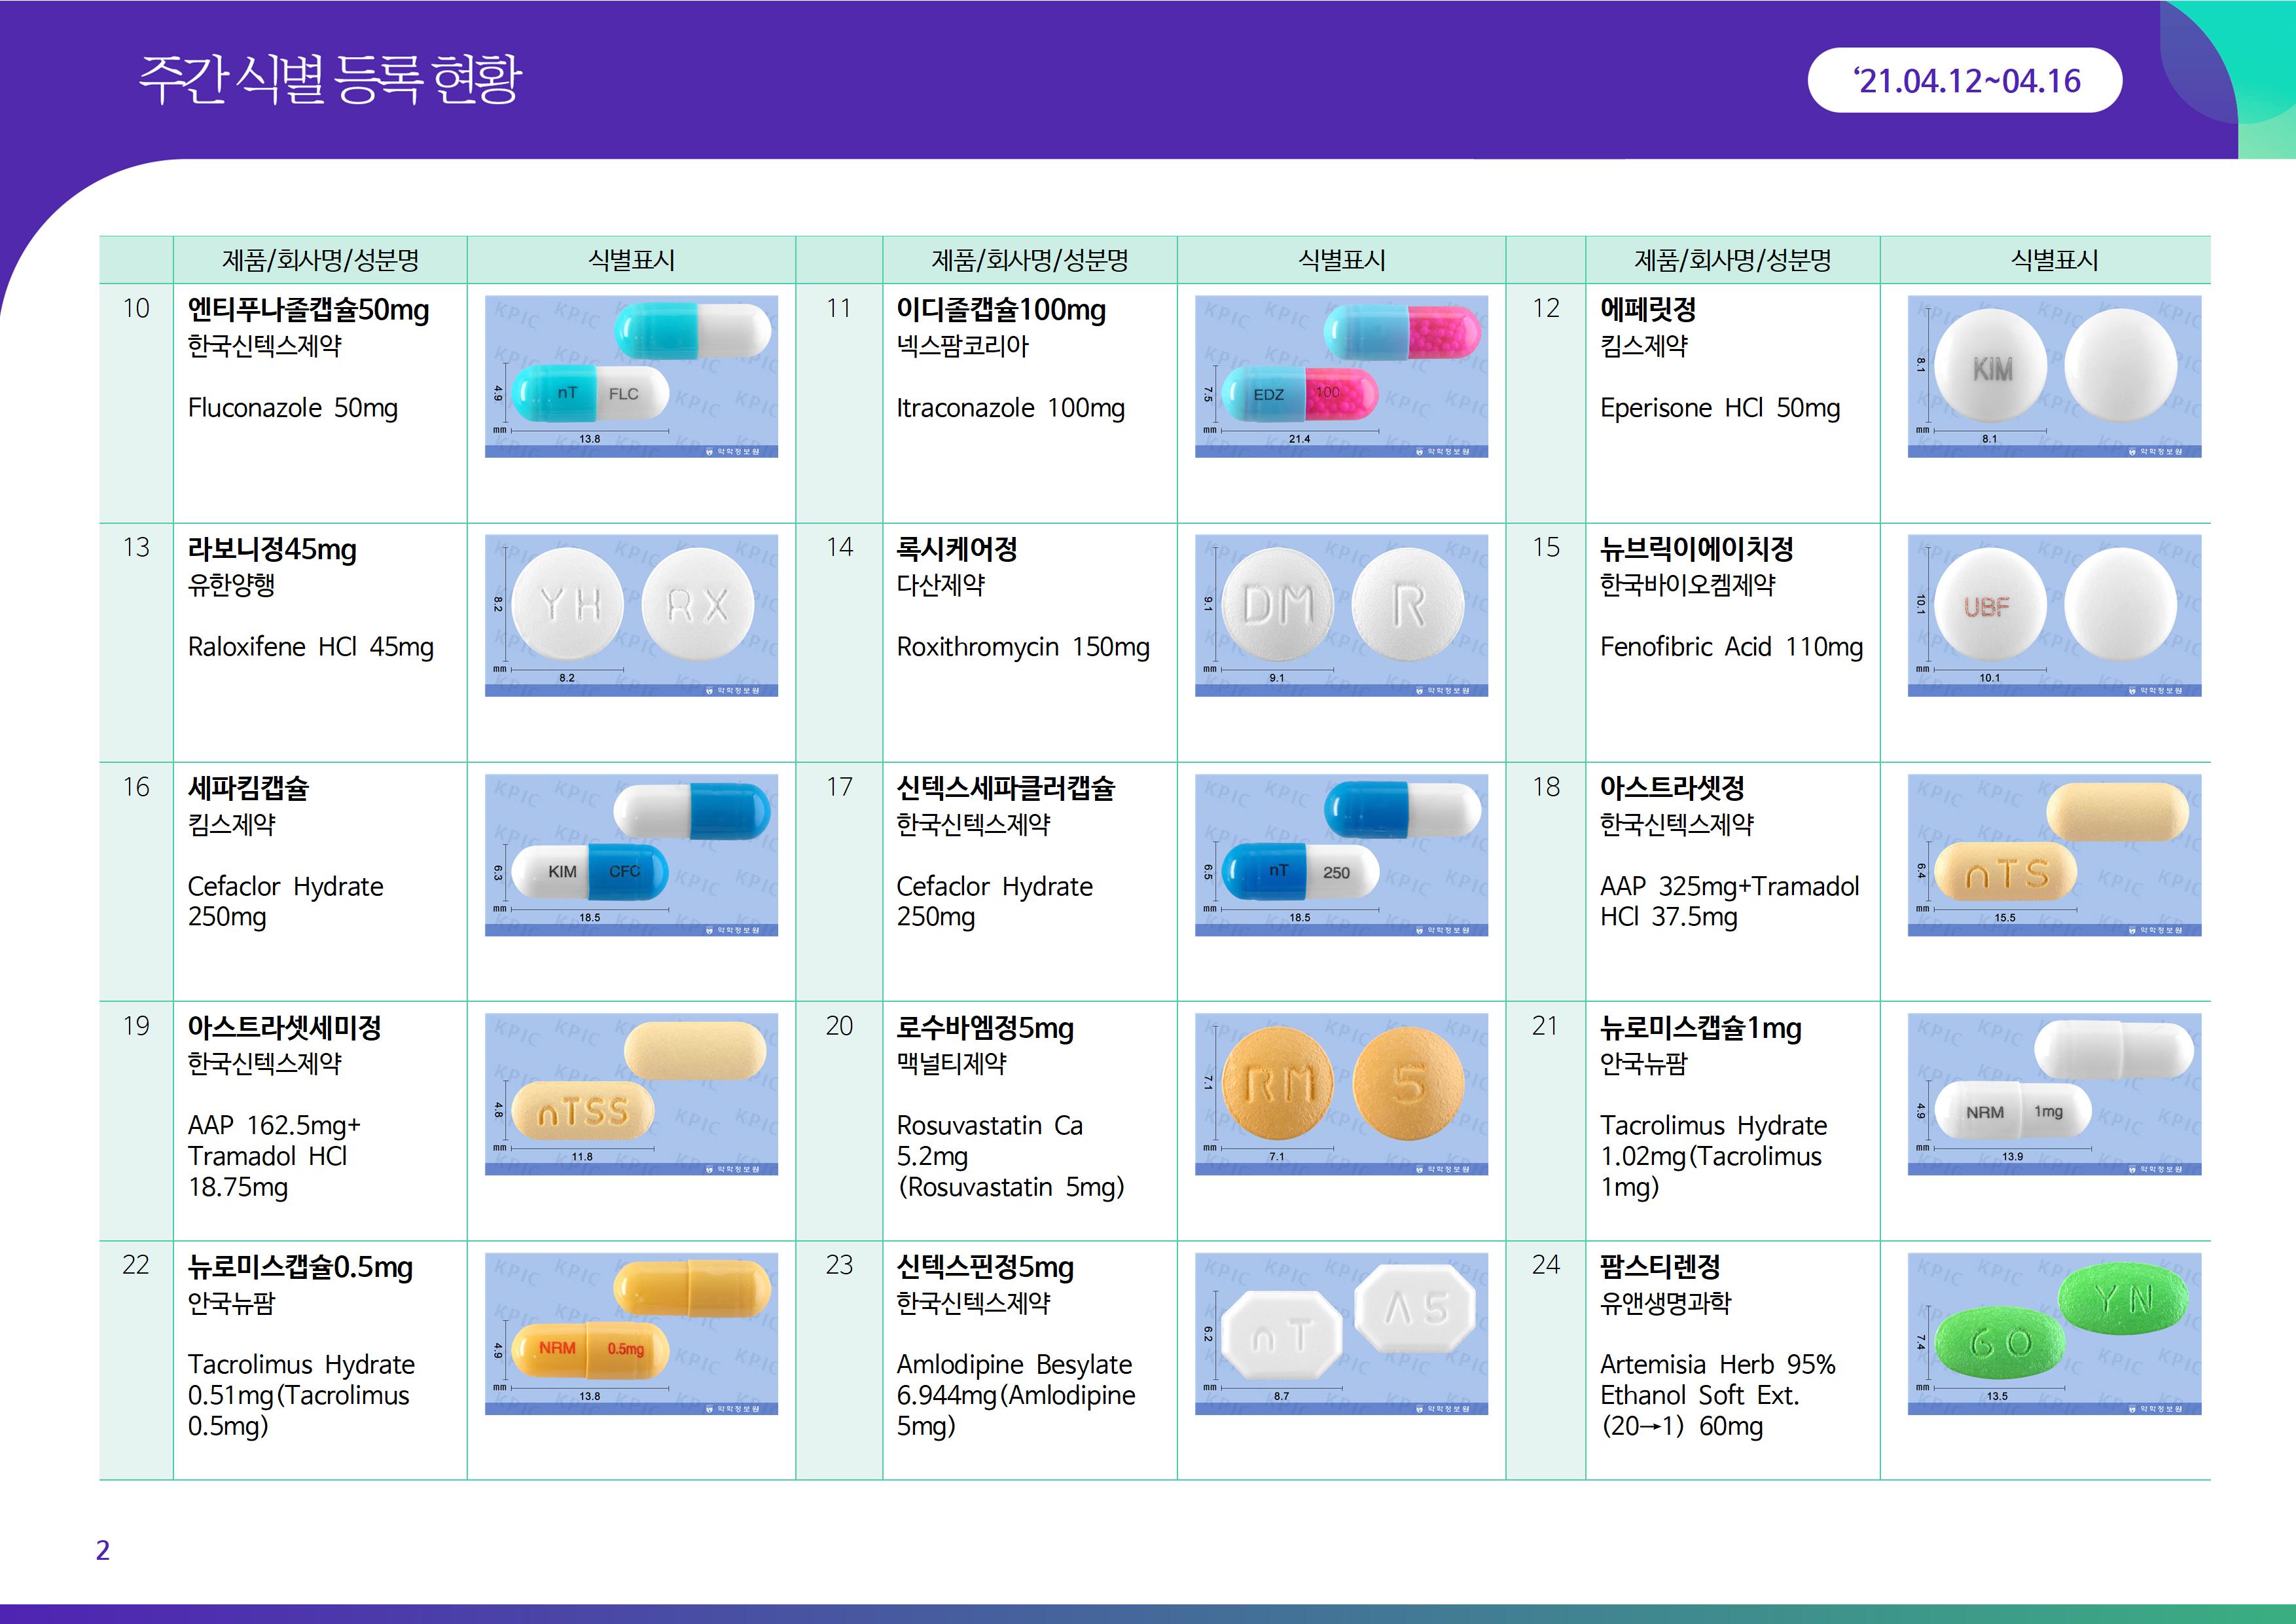Click the Raloxifene HCl 45mg ingredient text

click(311, 648)
